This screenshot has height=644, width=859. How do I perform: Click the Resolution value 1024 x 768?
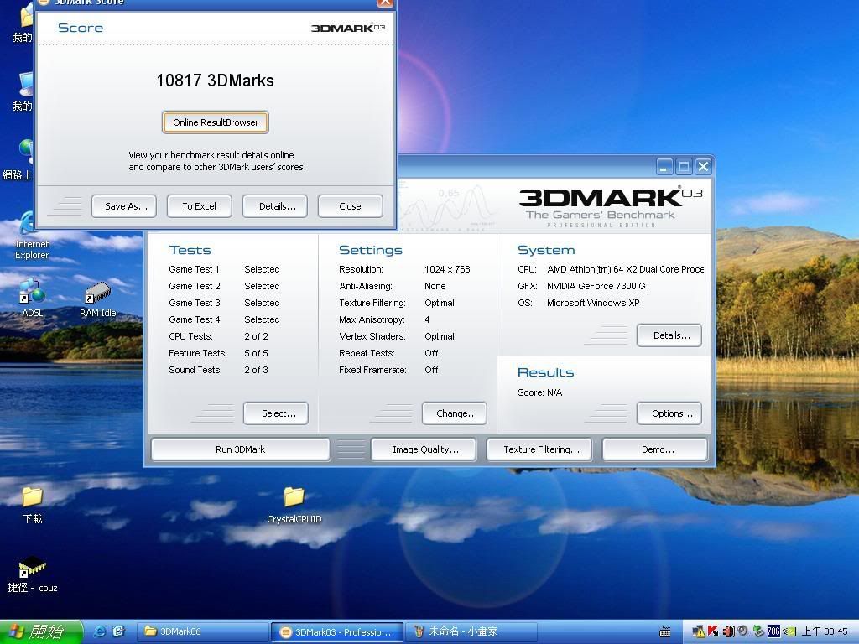point(447,269)
